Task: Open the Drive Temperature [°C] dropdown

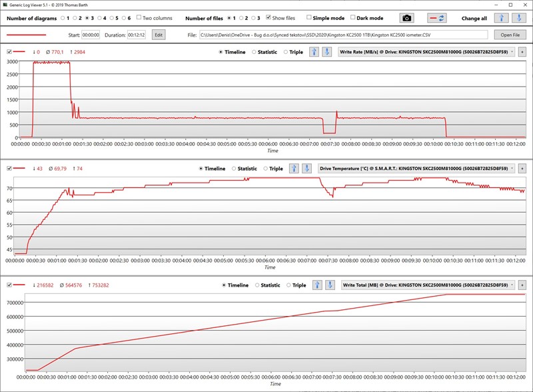Action: 416,169
